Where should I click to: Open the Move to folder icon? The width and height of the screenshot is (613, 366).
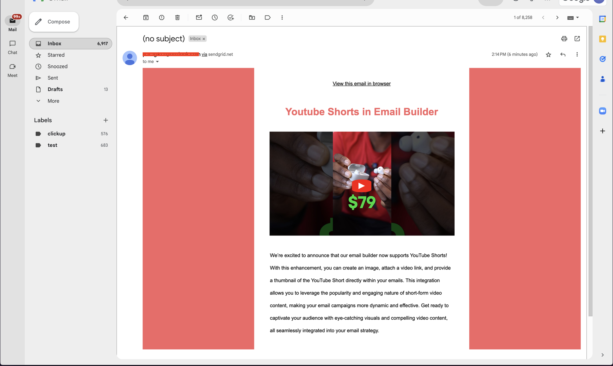click(x=252, y=18)
